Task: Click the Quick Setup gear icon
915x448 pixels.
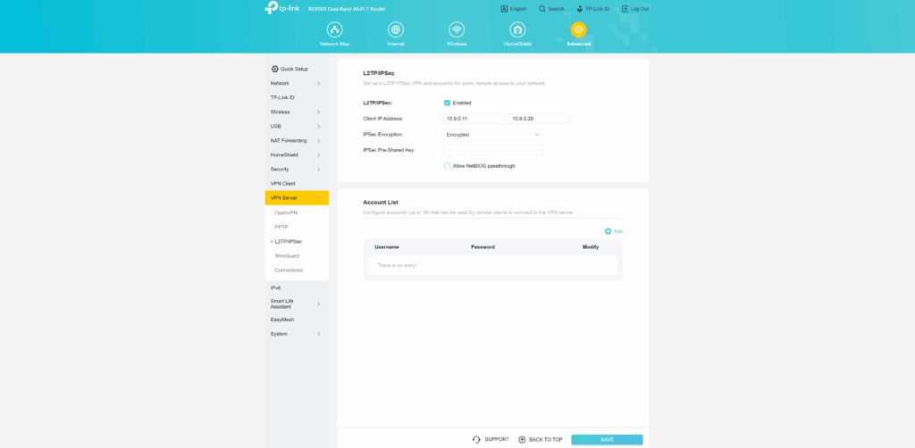Action: coord(275,69)
